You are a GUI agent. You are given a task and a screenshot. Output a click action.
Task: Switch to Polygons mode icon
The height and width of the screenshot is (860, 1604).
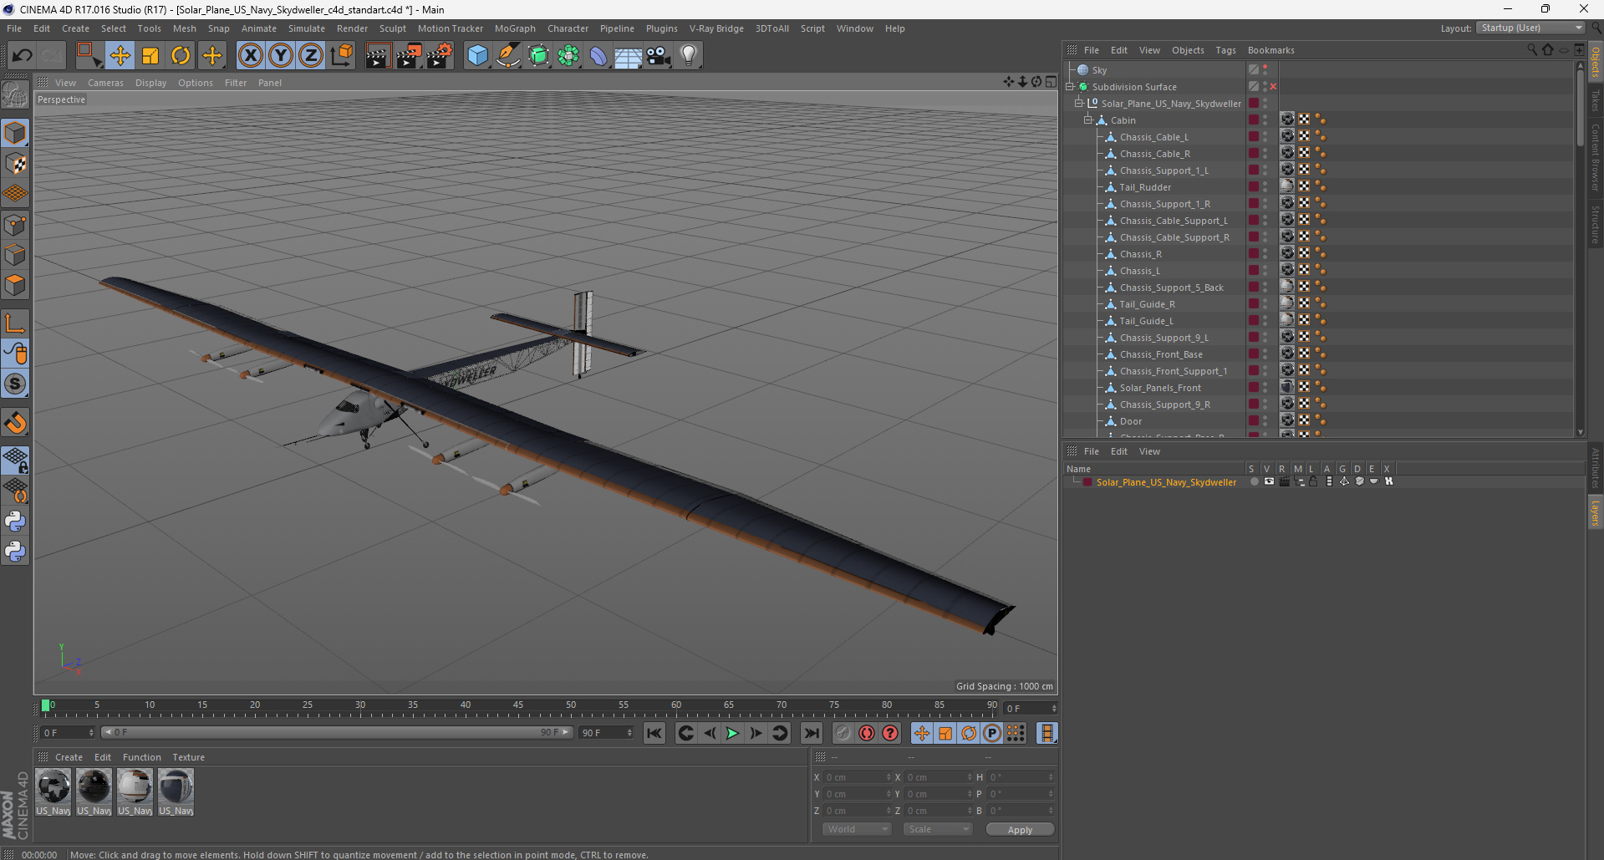click(x=15, y=285)
